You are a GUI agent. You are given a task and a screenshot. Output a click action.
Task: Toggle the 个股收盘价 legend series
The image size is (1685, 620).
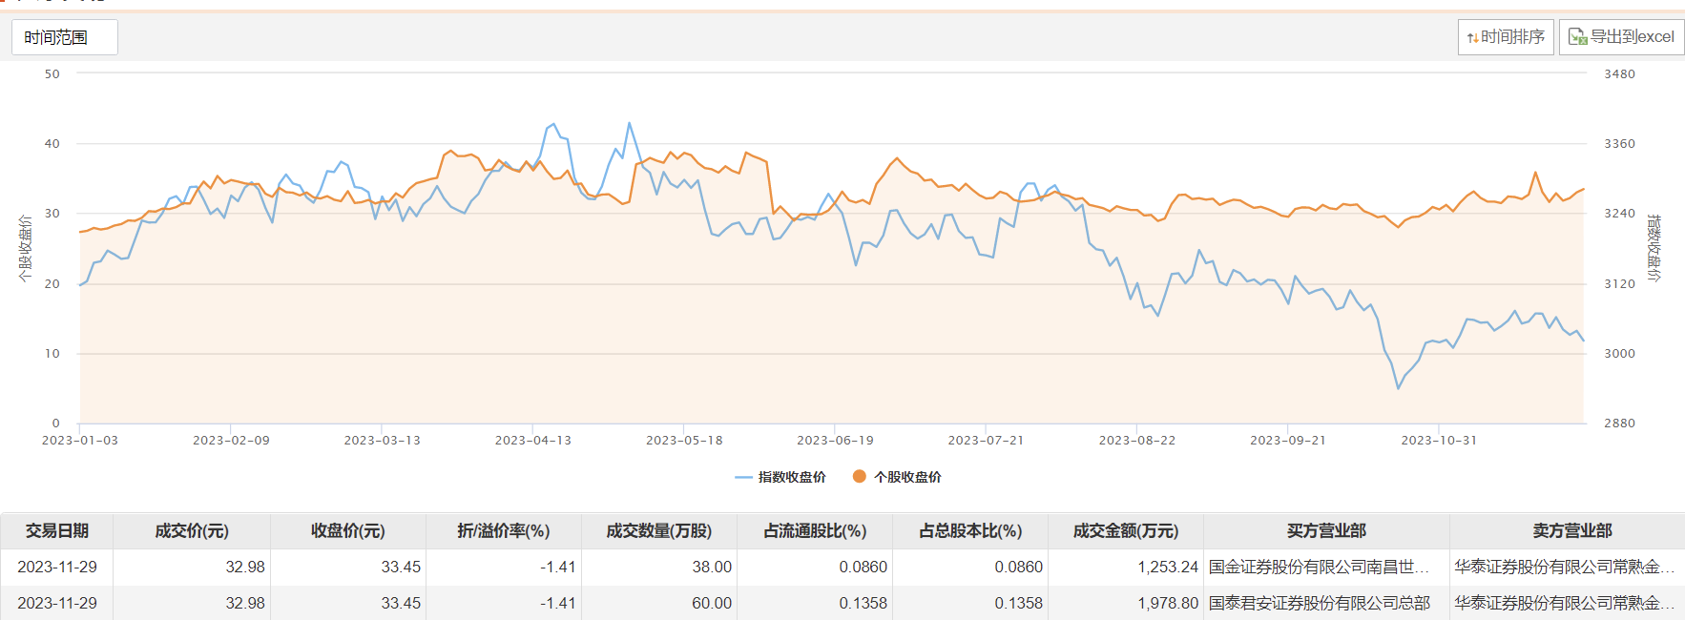(x=897, y=477)
